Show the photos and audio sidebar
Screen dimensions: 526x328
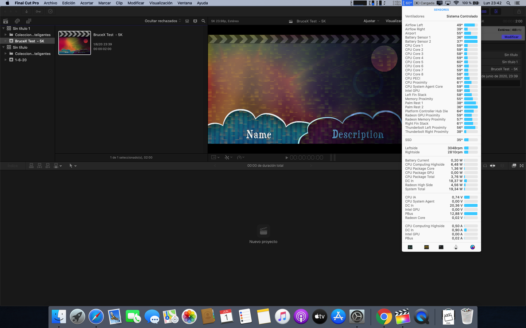(x=17, y=21)
